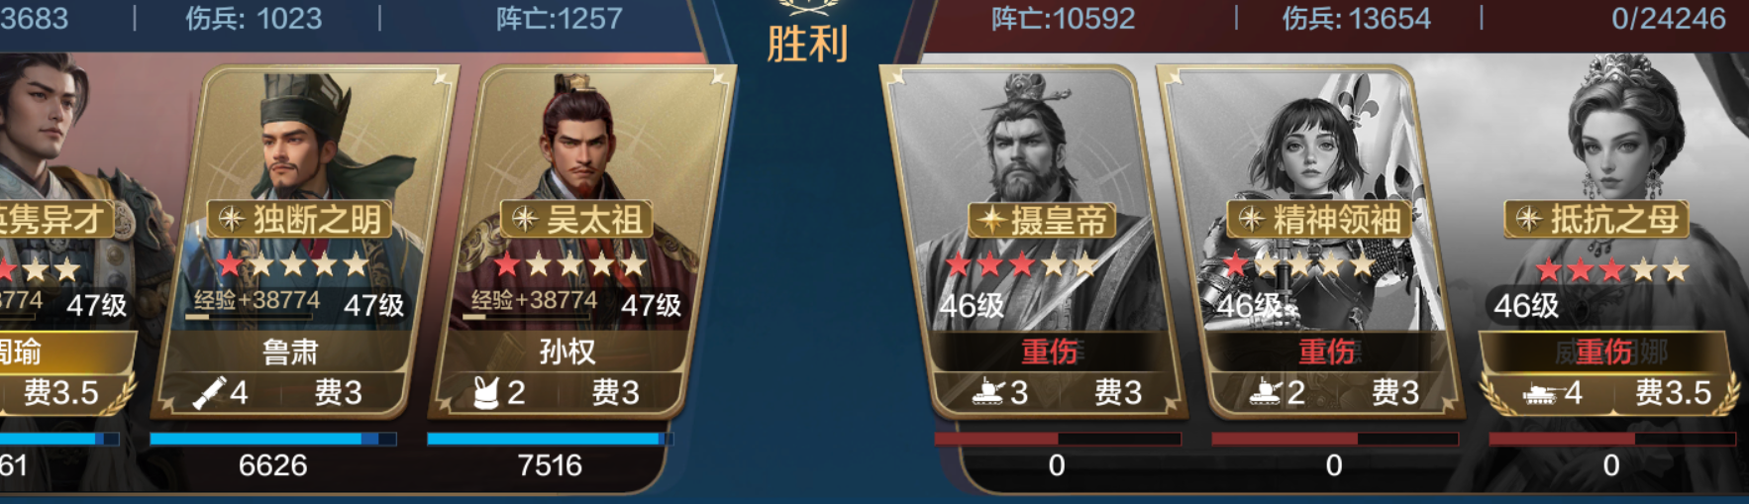Click the 重伤 status on the 摄皇帝 card
The image size is (1749, 504).
coord(1050,352)
